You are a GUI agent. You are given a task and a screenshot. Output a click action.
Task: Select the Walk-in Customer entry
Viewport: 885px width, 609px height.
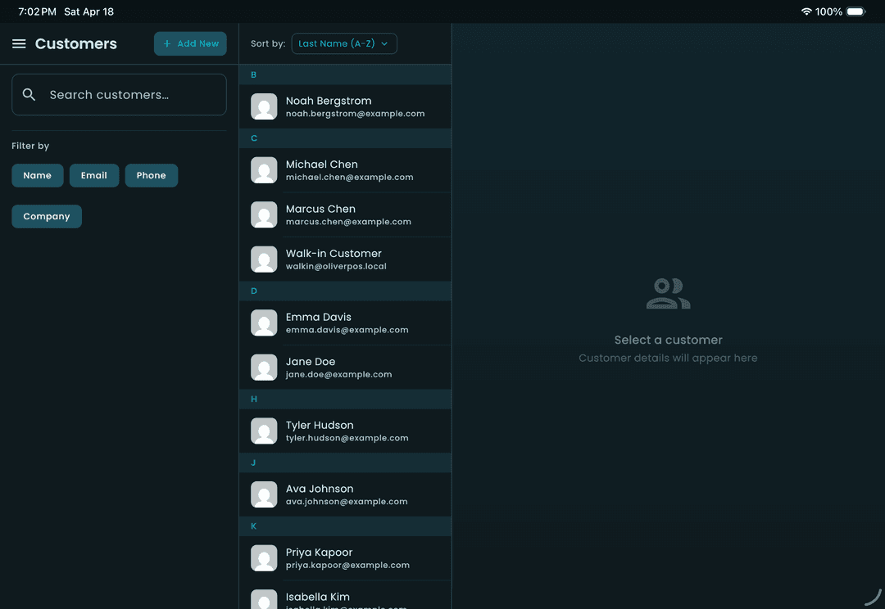(346, 259)
